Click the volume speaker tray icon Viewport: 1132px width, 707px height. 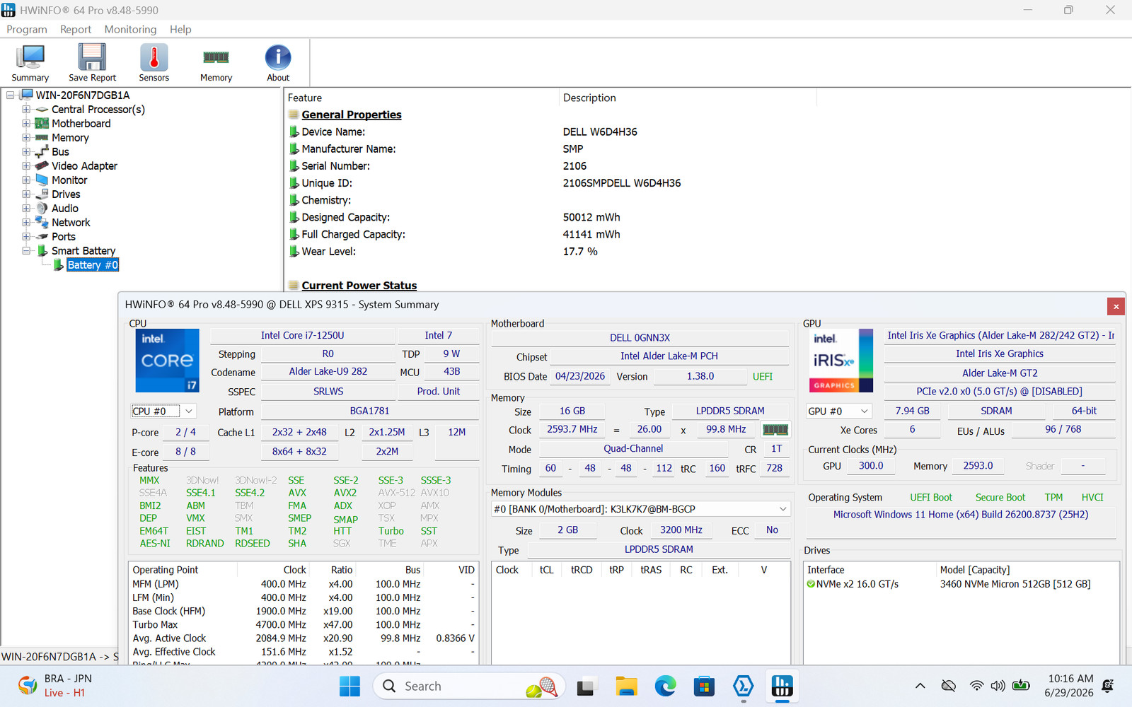click(998, 686)
